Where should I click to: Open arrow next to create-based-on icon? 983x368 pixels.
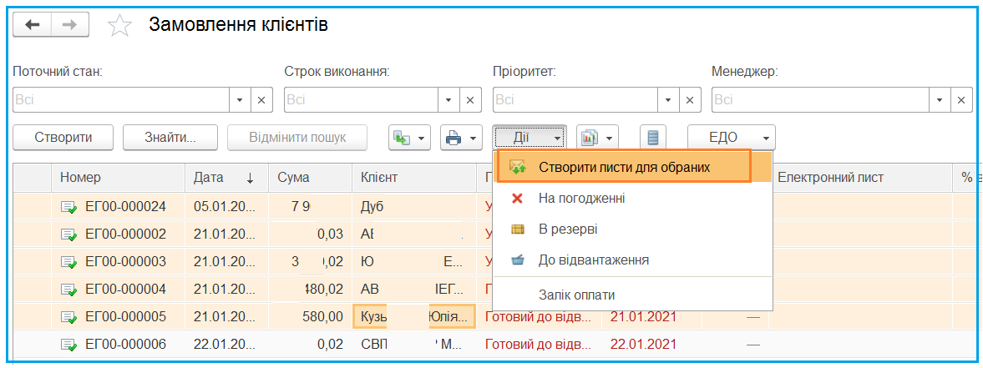[421, 137]
